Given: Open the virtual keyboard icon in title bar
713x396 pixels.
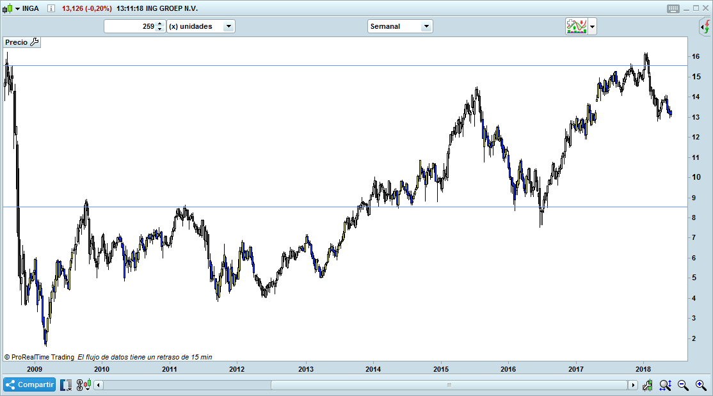Looking at the screenshot, I should [673, 9].
